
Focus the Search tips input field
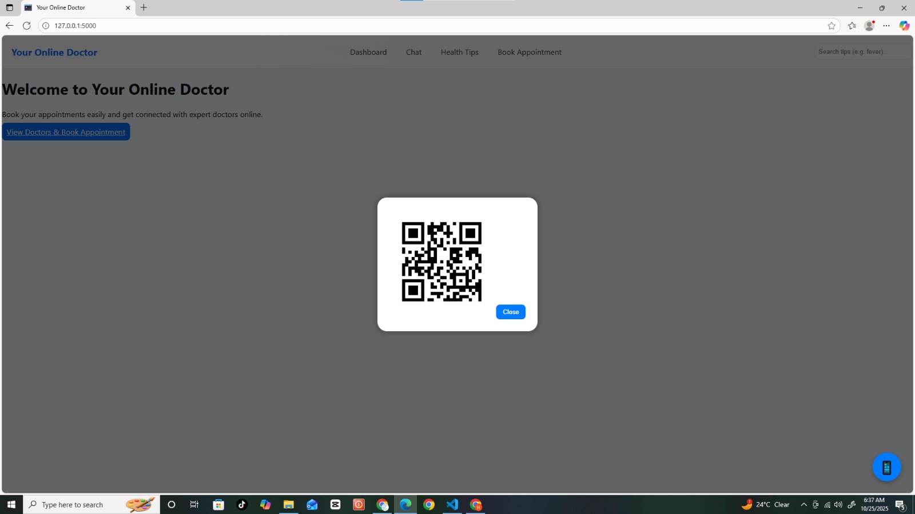pyautogui.click(x=862, y=51)
